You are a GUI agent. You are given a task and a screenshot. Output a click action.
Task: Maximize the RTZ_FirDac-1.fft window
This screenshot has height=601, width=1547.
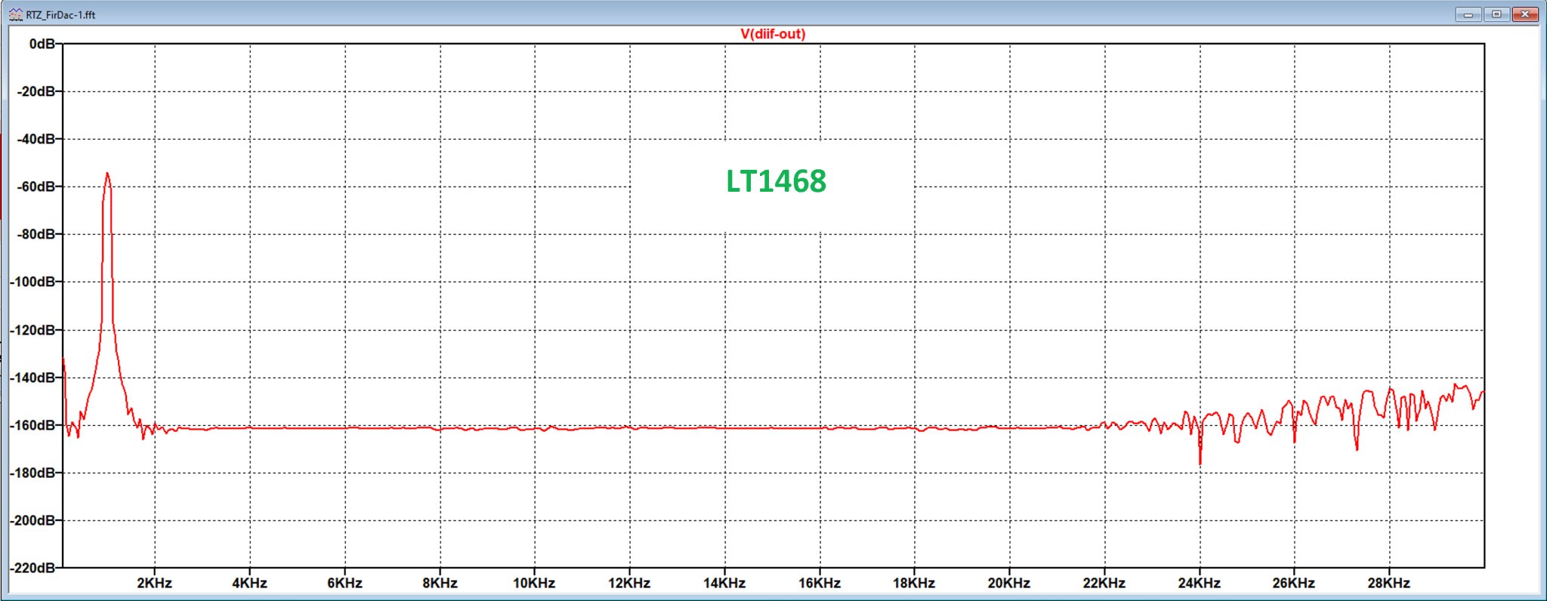coord(1496,14)
